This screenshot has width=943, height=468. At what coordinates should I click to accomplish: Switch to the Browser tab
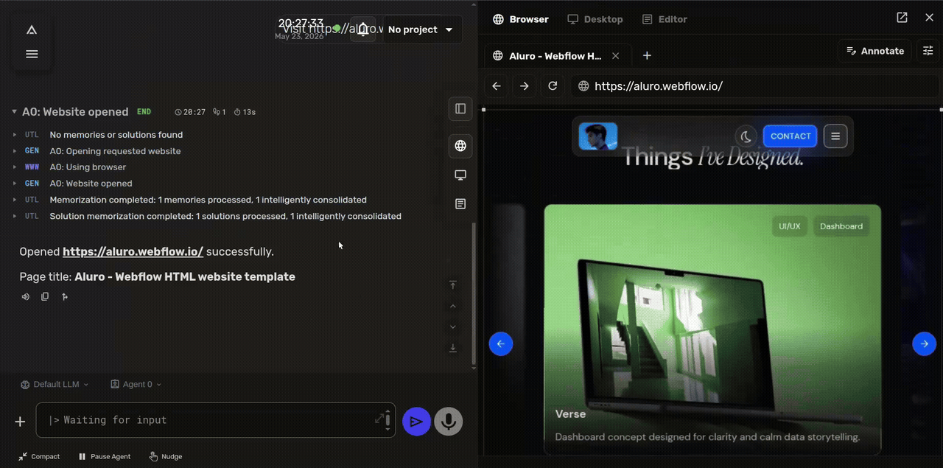point(521,19)
